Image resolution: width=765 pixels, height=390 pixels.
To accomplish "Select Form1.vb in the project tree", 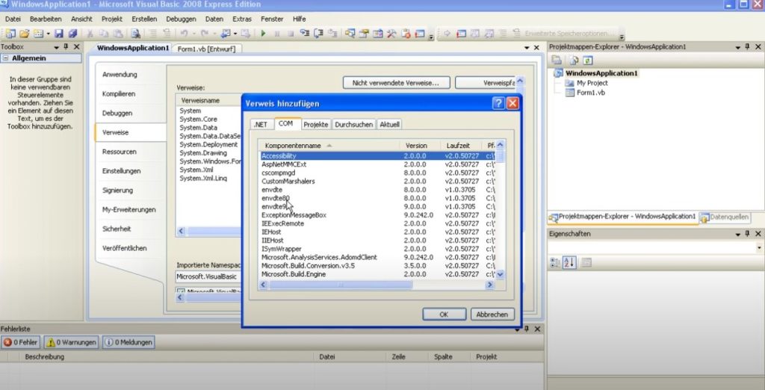I will (590, 93).
